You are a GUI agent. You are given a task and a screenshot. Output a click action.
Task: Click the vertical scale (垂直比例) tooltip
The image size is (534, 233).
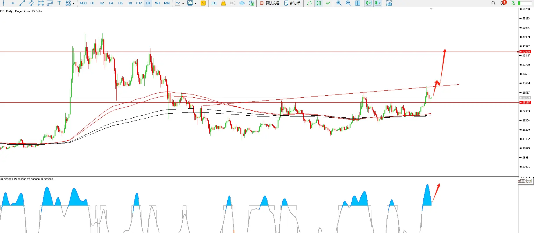click(525, 181)
